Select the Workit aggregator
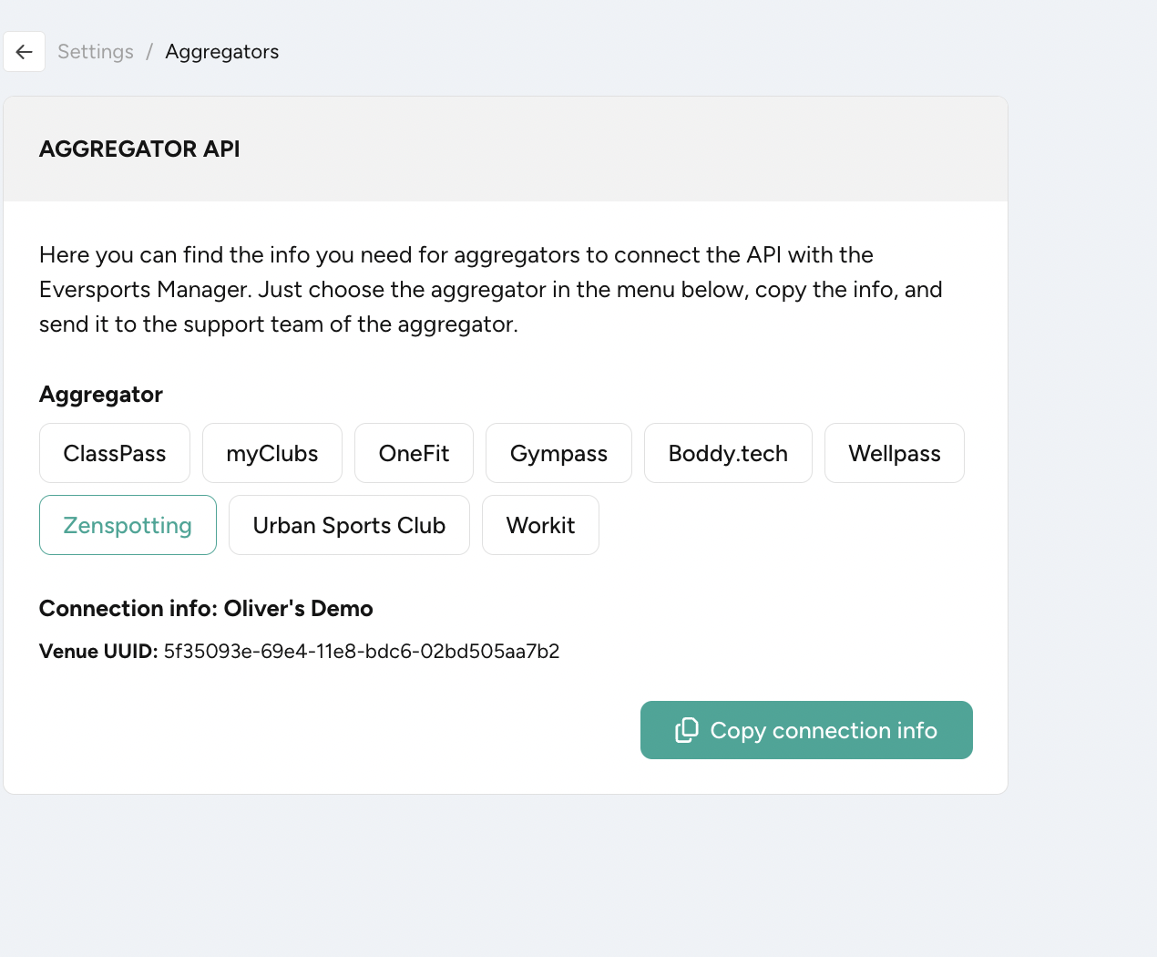This screenshot has height=957, width=1157. tap(540, 525)
